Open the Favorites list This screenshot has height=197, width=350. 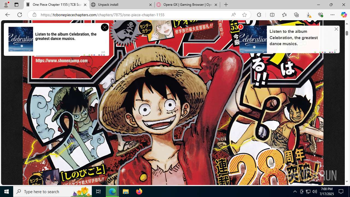click(284, 15)
